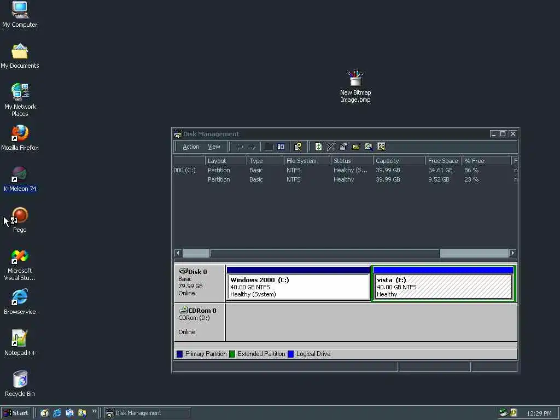
Task: Click the Delete X toolbar icon
Action: coord(331,147)
